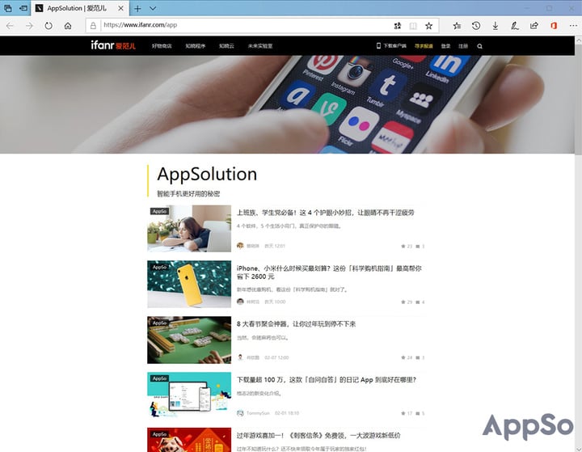The width and height of the screenshot is (582, 452).
Task: Open the Downloads panel
Action: (496, 26)
